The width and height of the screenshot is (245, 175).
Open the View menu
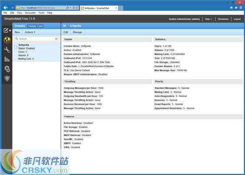(x=20, y=13)
